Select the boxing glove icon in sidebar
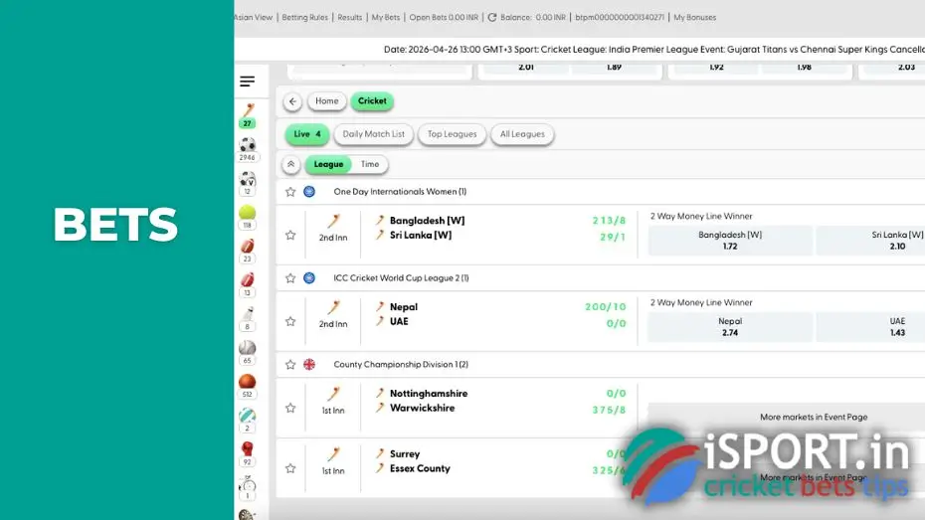This screenshot has height=520, width=925. pyautogui.click(x=247, y=449)
